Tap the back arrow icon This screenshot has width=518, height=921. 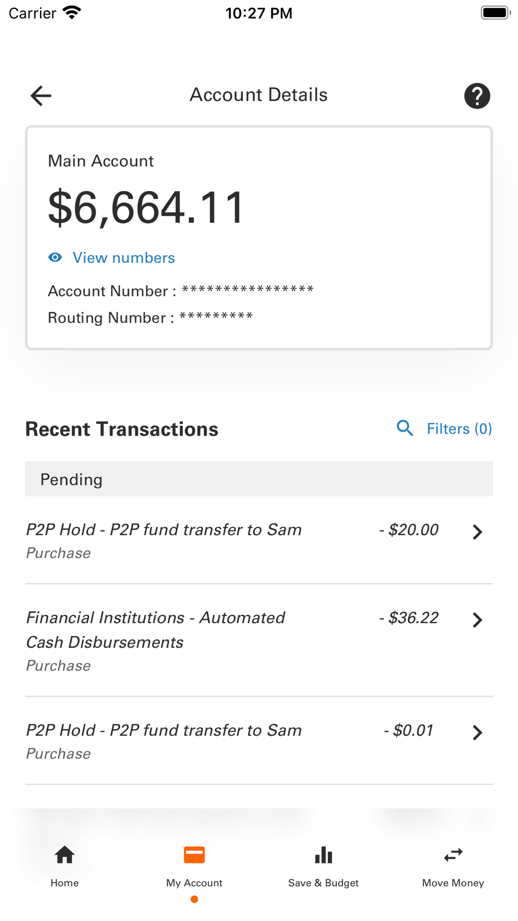[41, 96]
